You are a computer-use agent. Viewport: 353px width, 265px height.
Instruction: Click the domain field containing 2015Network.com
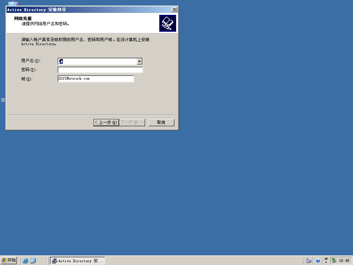coord(96,79)
